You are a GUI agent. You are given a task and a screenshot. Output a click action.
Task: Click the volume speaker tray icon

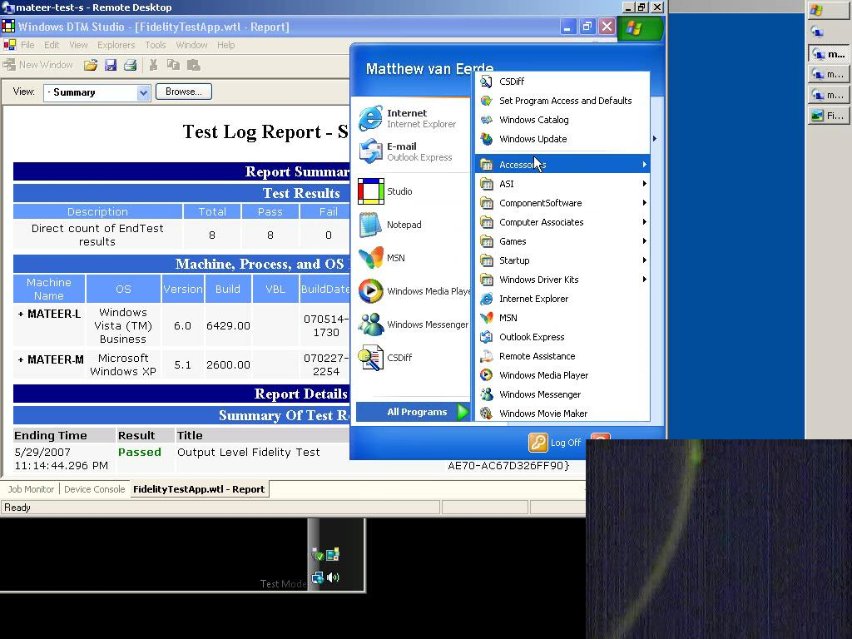[333, 577]
